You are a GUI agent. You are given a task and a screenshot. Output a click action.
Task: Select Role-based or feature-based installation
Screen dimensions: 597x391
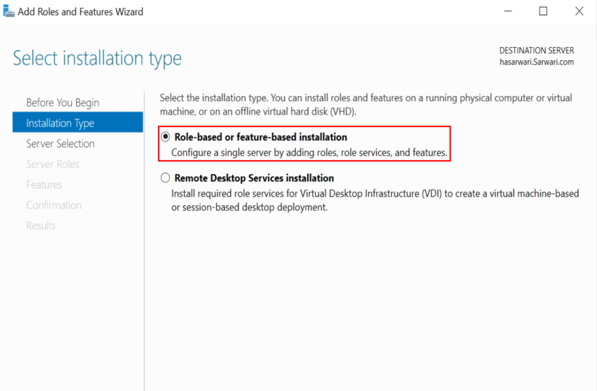pos(165,137)
